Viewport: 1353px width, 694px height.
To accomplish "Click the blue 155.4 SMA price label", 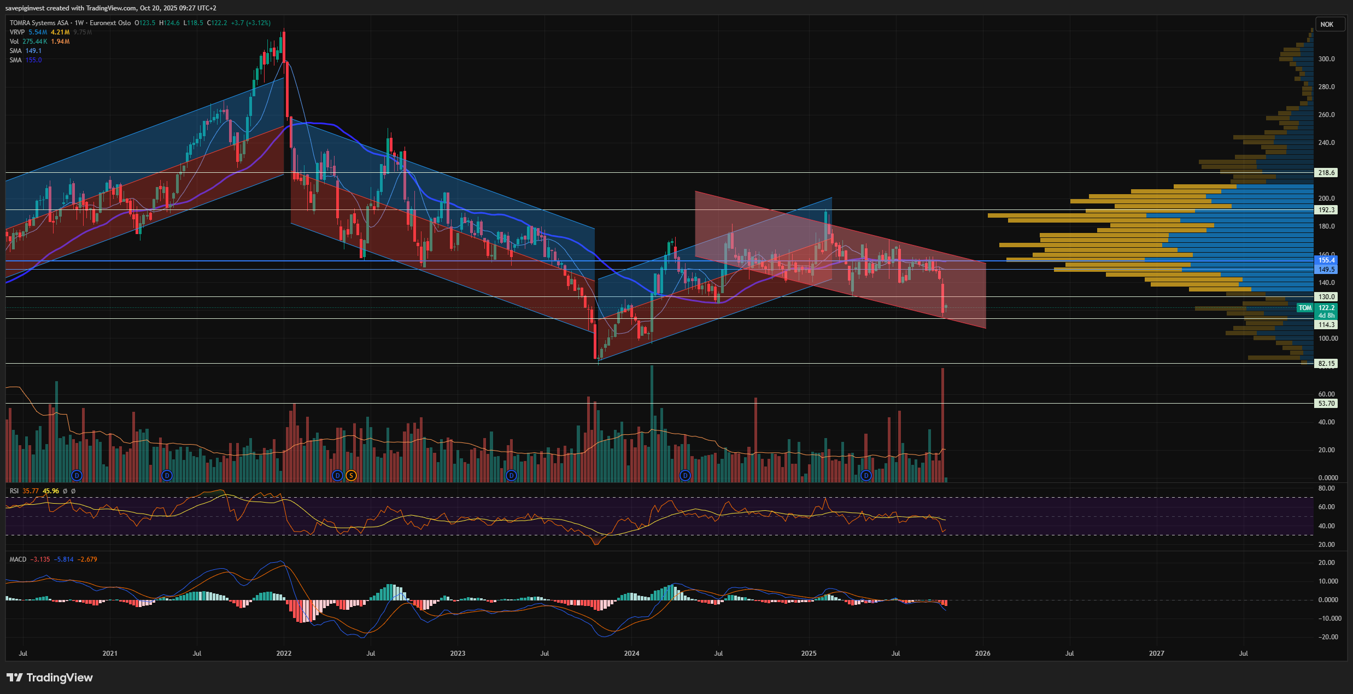I will click(x=1326, y=260).
